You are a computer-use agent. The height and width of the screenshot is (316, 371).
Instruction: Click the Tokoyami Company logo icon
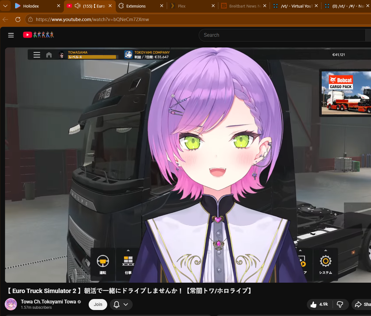coord(129,55)
